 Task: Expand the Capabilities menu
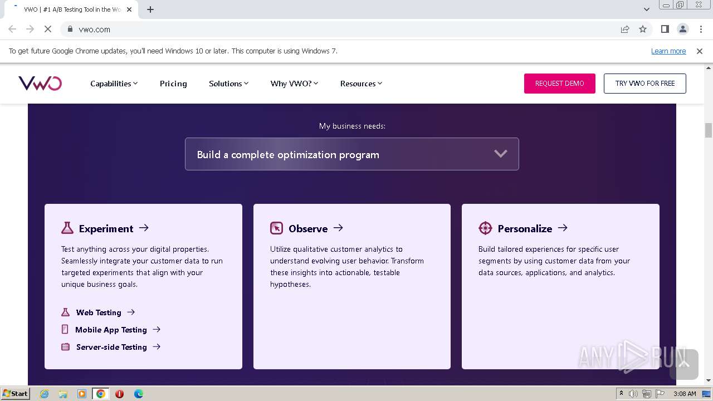114,84
